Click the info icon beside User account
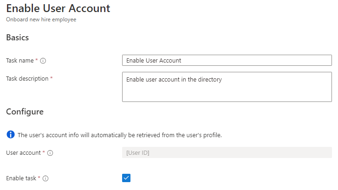The image size is (338, 190). (x=50, y=153)
